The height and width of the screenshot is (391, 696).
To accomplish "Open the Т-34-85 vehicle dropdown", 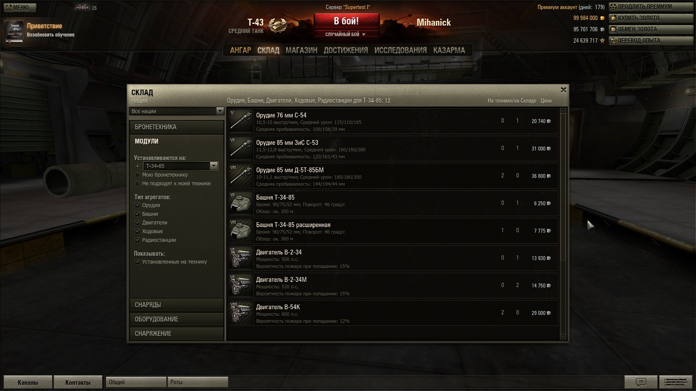I will 181,166.
